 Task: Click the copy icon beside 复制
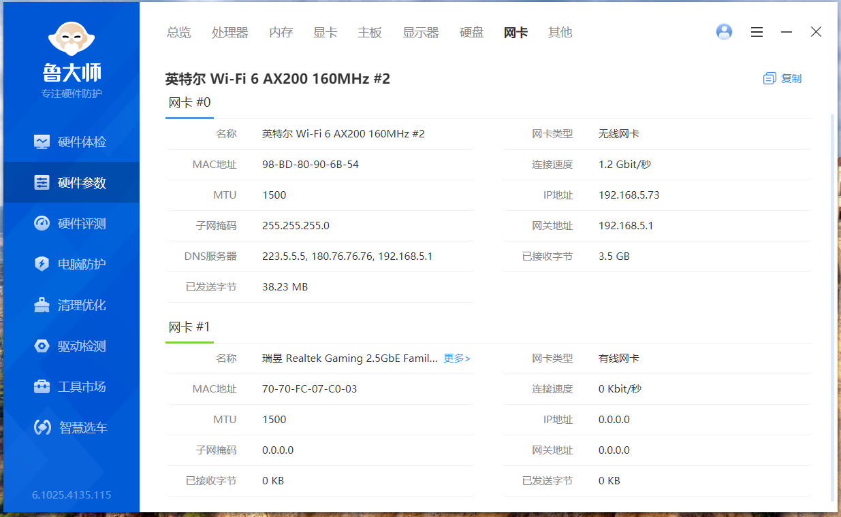coord(769,78)
